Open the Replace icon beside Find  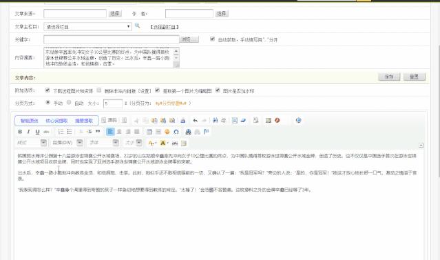(x=224, y=120)
